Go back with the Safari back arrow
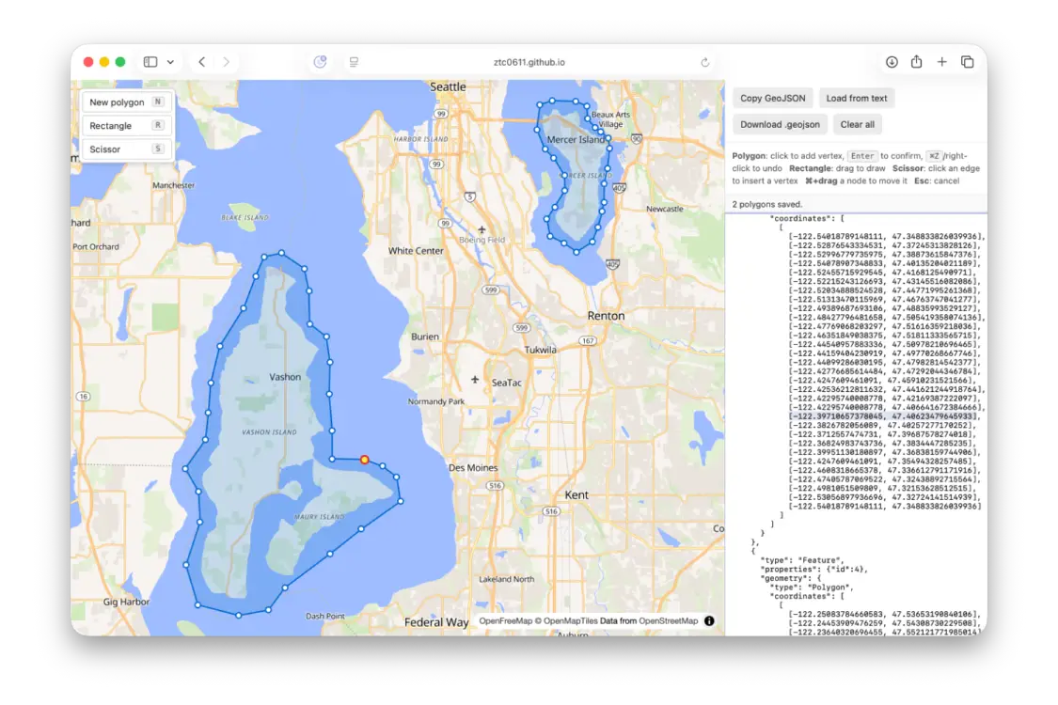The image size is (1058, 705). (202, 62)
